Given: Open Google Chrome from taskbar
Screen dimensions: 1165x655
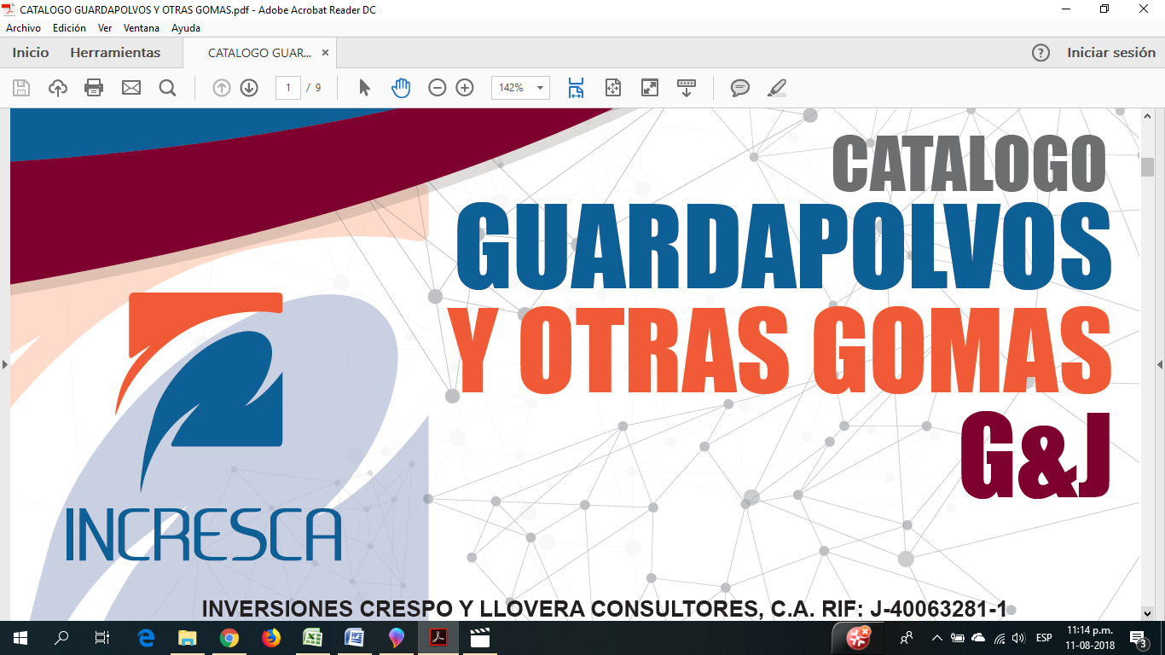Looking at the screenshot, I should pos(229,638).
